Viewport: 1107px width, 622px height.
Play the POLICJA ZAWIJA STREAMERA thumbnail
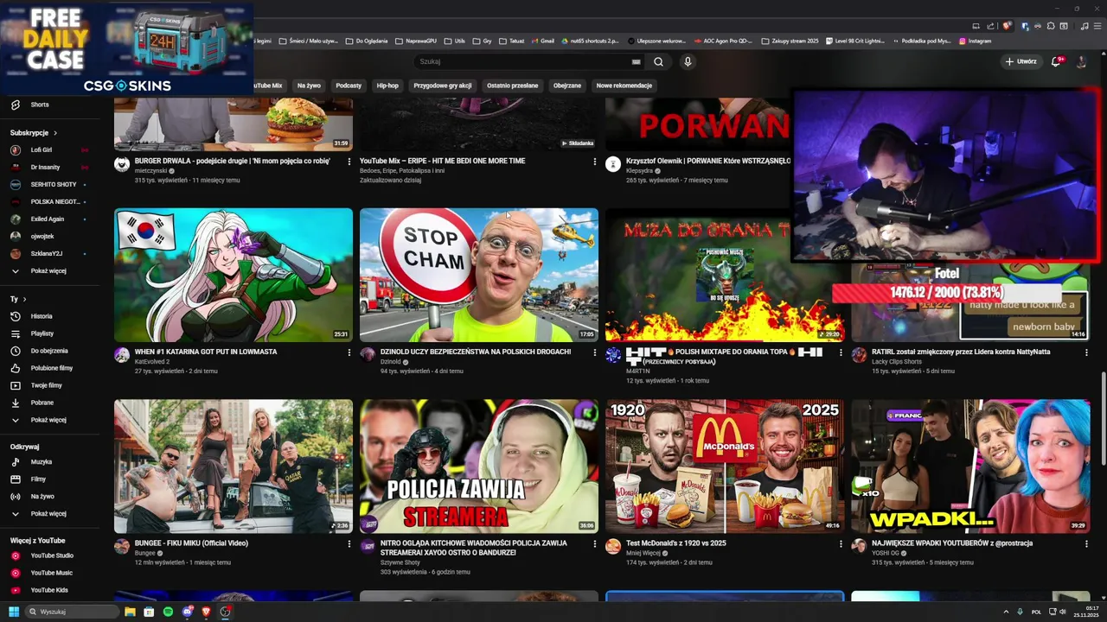point(479,466)
